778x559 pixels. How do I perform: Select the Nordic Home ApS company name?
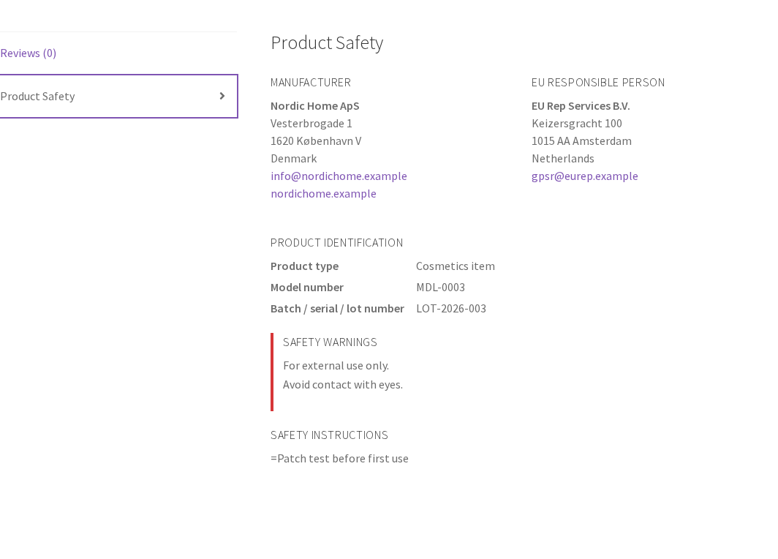pos(315,106)
